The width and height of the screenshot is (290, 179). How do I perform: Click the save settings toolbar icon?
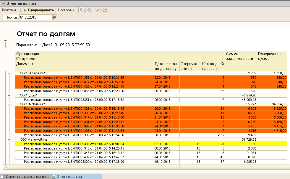point(97,10)
